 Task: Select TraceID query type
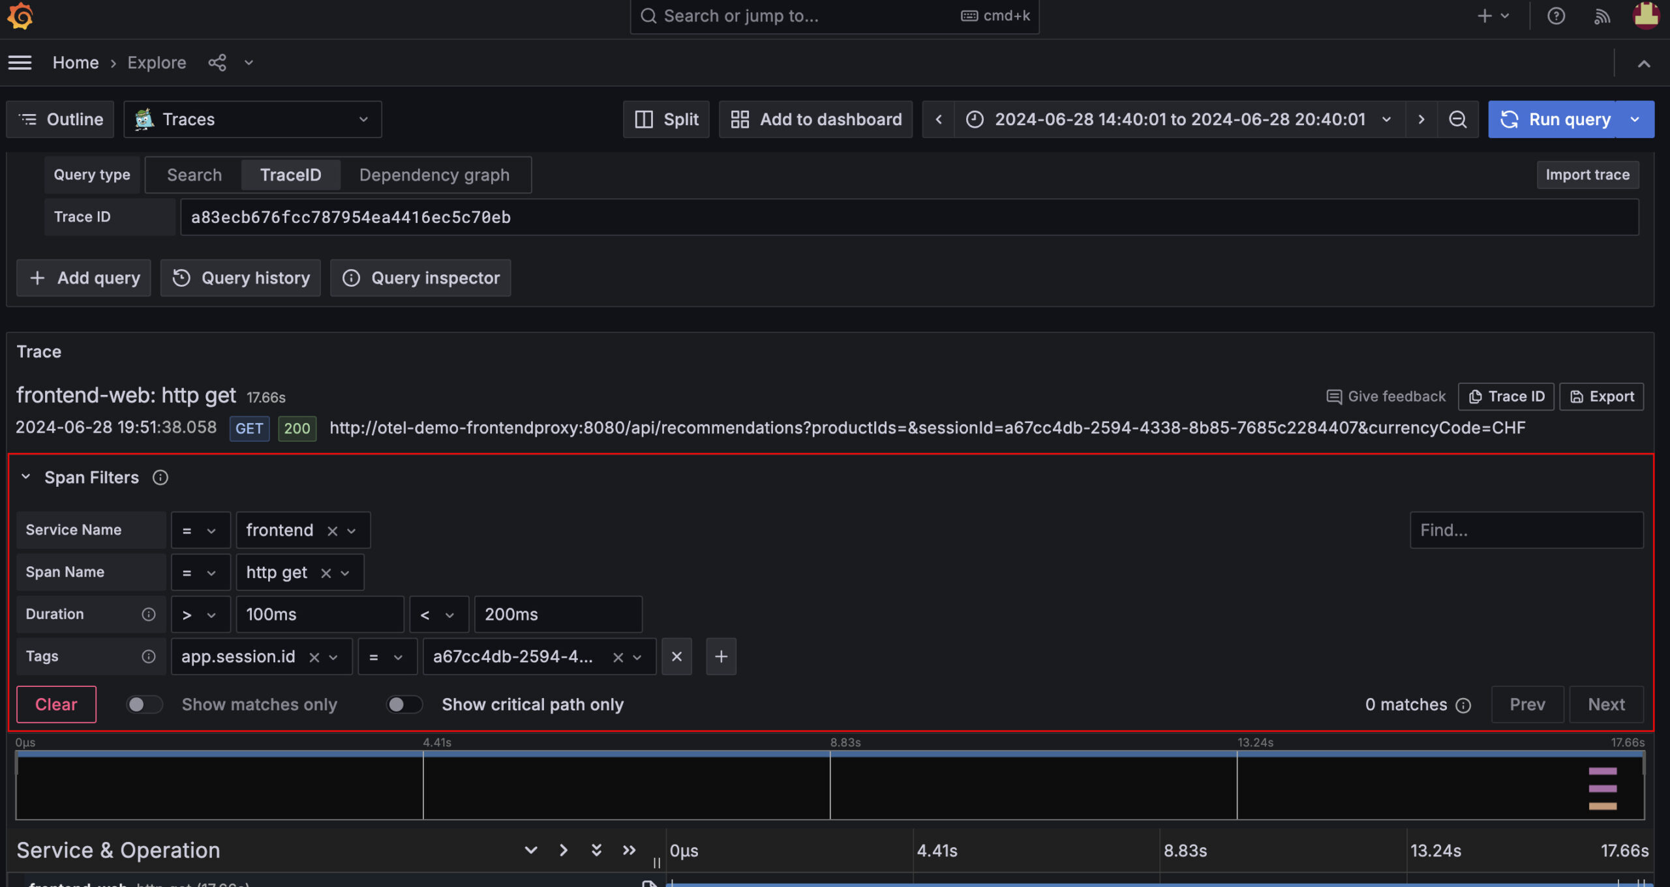290,175
